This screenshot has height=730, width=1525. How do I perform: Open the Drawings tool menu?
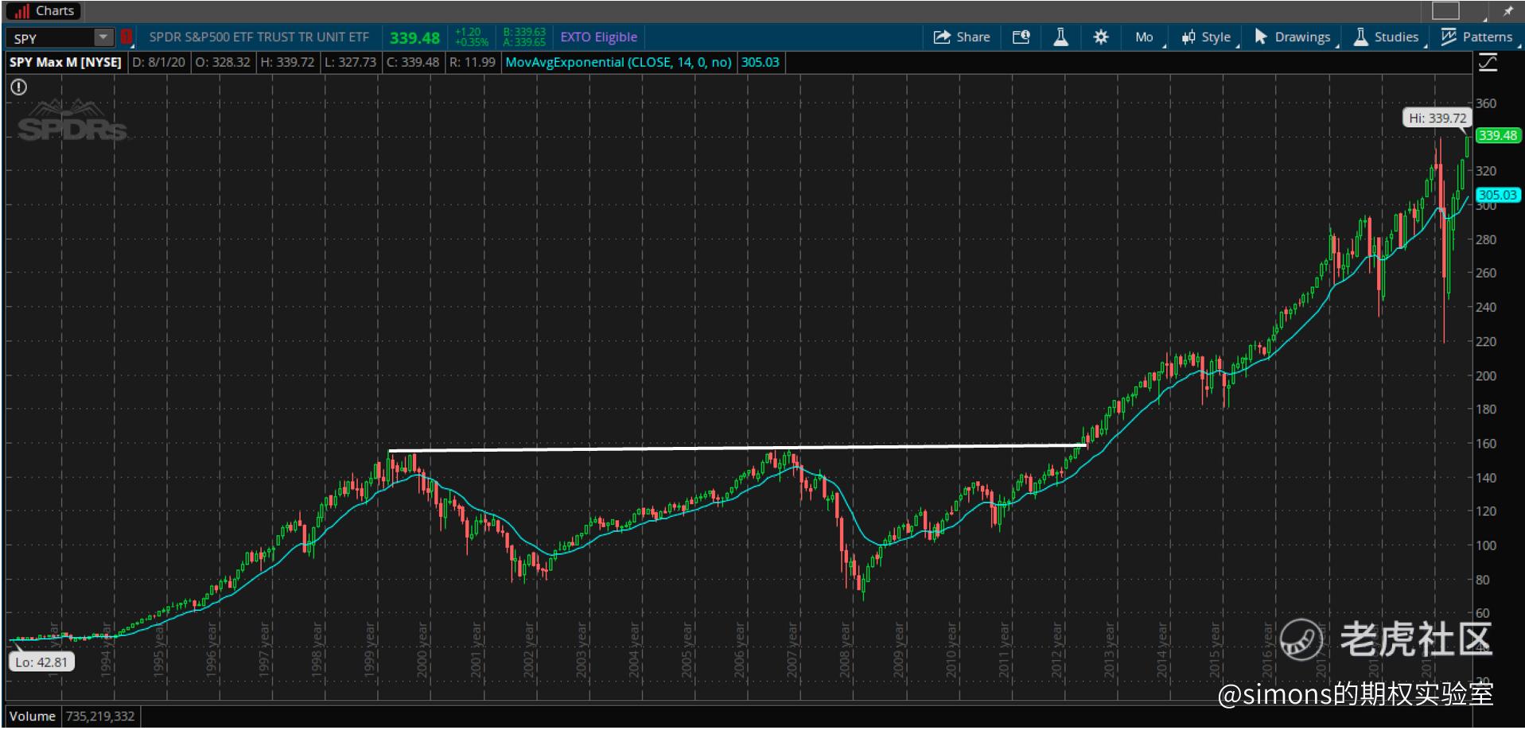click(1292, 37)
